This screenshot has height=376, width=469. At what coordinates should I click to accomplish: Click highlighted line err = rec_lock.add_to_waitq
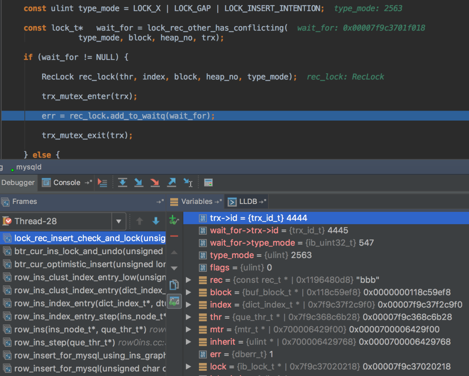pos(235,116)
